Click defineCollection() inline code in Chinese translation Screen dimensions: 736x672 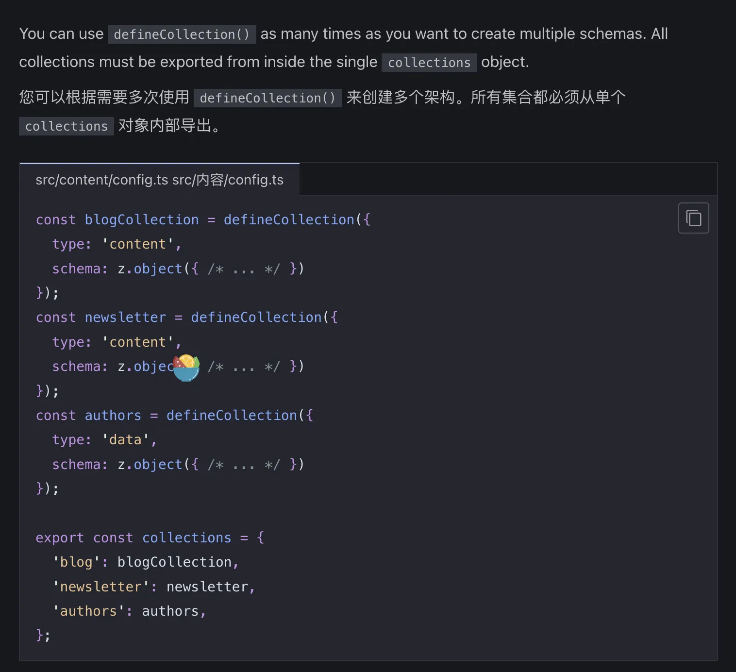268,98
